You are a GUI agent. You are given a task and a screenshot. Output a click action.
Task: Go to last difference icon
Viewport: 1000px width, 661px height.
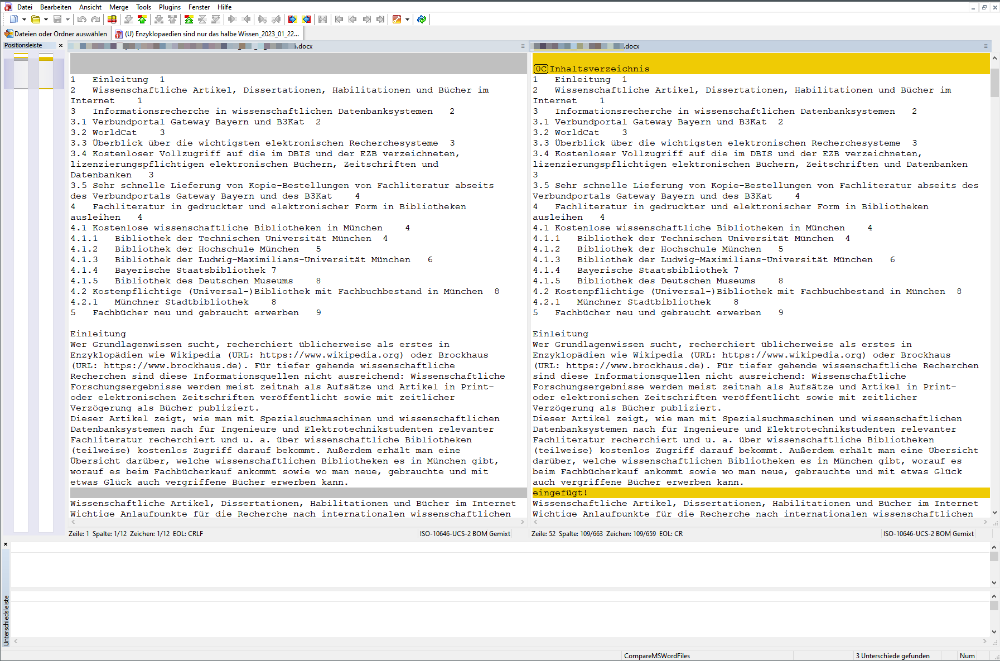(x=216, y=20)
